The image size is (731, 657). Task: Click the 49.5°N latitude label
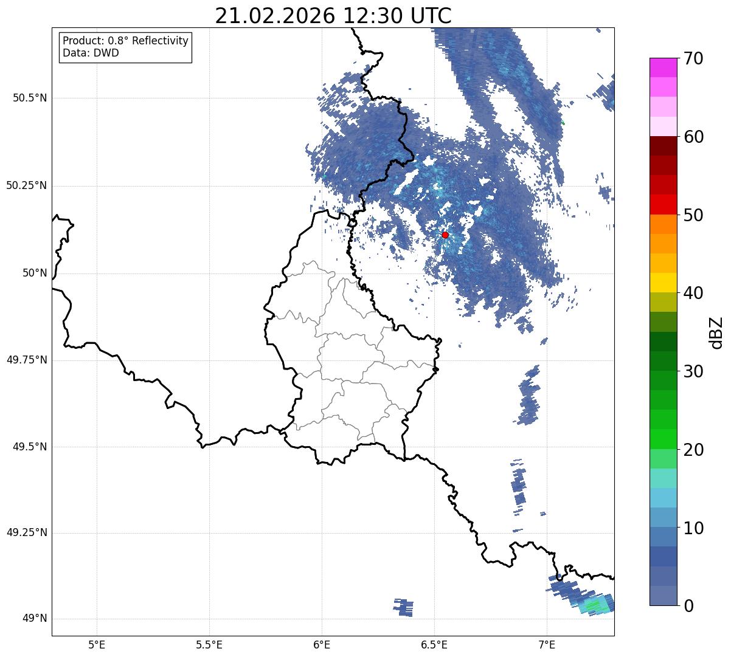coord(30,447)
